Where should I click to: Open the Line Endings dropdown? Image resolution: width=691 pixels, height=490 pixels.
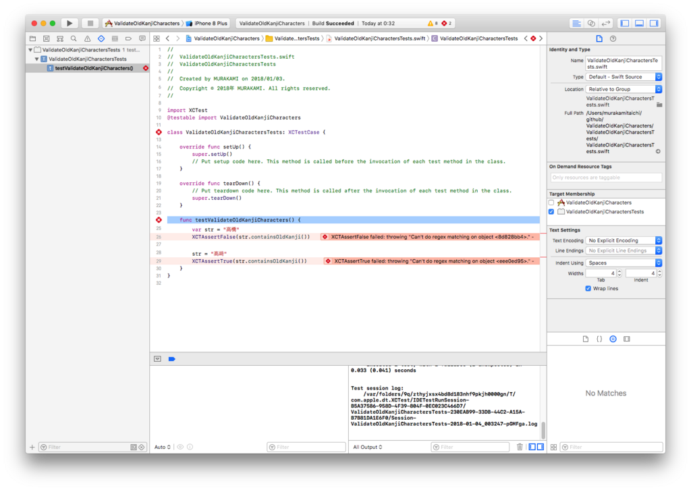(x=624, y=250)
